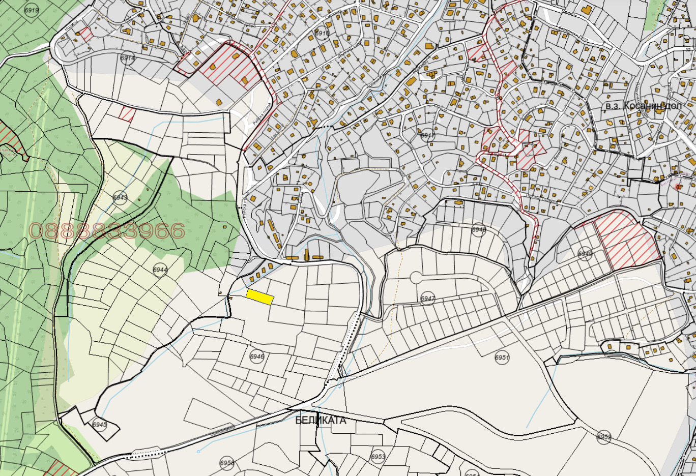Click the circled 6956 marker
Image resolution: width=696 pixels, height=476 pixels.
coord(227,463)
